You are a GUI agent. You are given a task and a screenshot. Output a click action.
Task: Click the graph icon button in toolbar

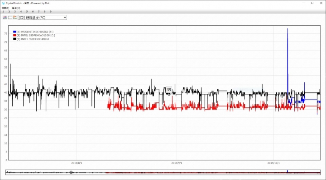click(x=5, y=18)
